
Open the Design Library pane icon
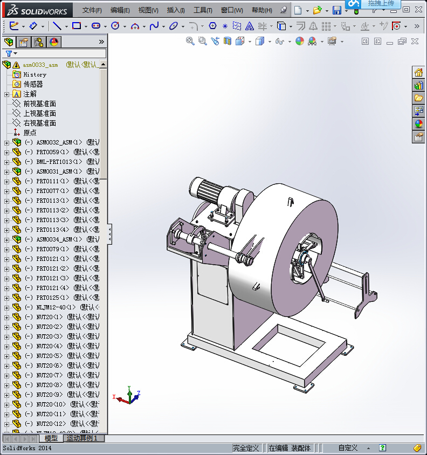coord(418,85)
